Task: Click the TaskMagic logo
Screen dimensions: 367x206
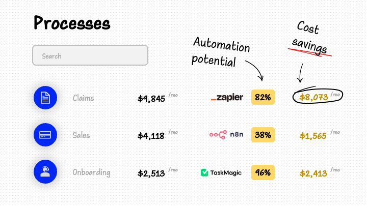Action: (x=221, y=172)
